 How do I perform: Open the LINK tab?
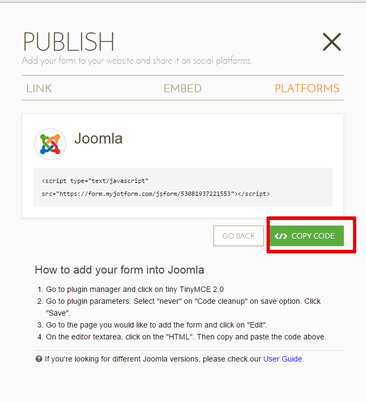coord(39,88)
